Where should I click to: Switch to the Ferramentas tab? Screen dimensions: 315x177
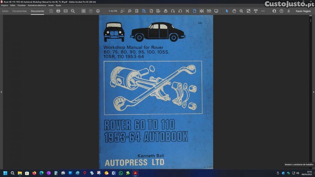tap(19, 11)
